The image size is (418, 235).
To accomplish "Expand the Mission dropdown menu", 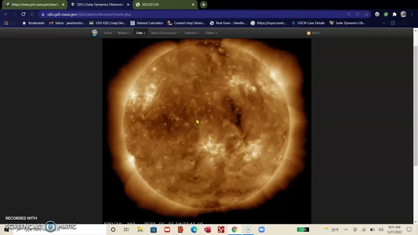I will 124,33.
